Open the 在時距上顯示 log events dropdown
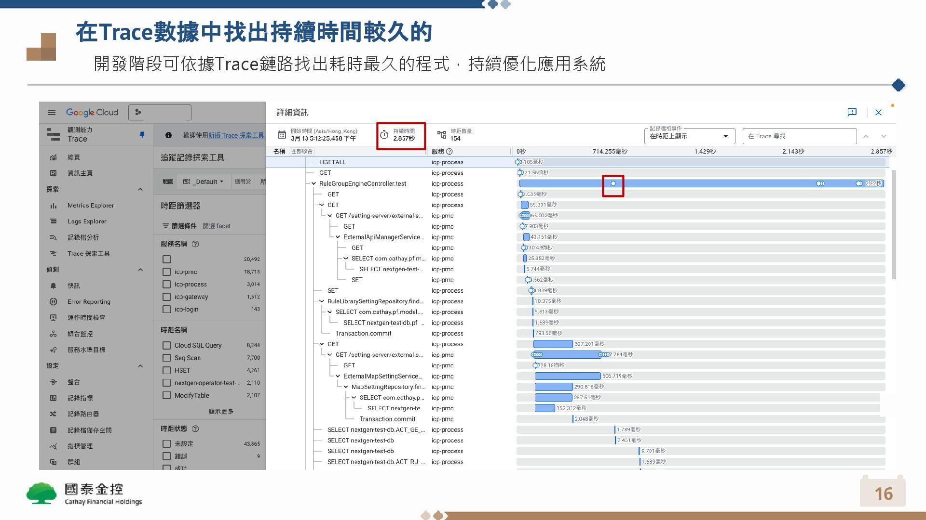Image resolution: width=926 pixels, height=520 pixels. click(x=689, y=136)
